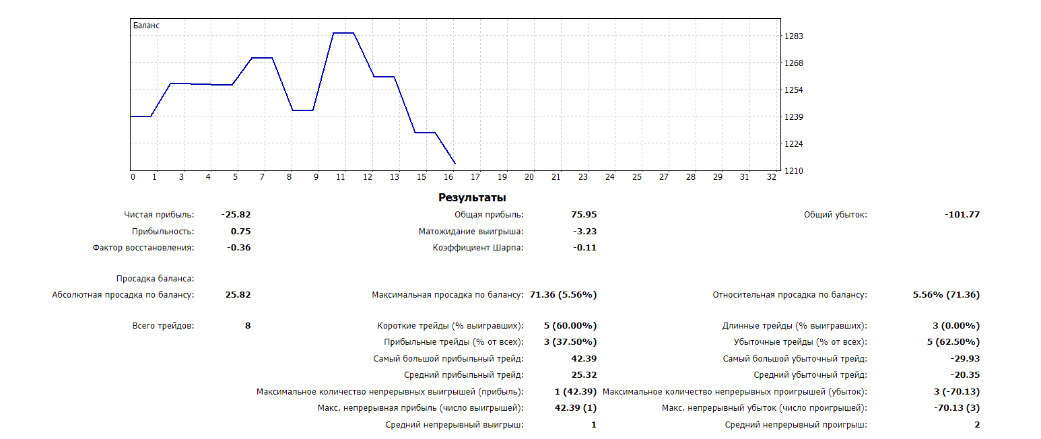Select average consecutive losses value 2
The width and height of the screenshot is (1041, 439).
pyautogui.click(x=977, y=424)
